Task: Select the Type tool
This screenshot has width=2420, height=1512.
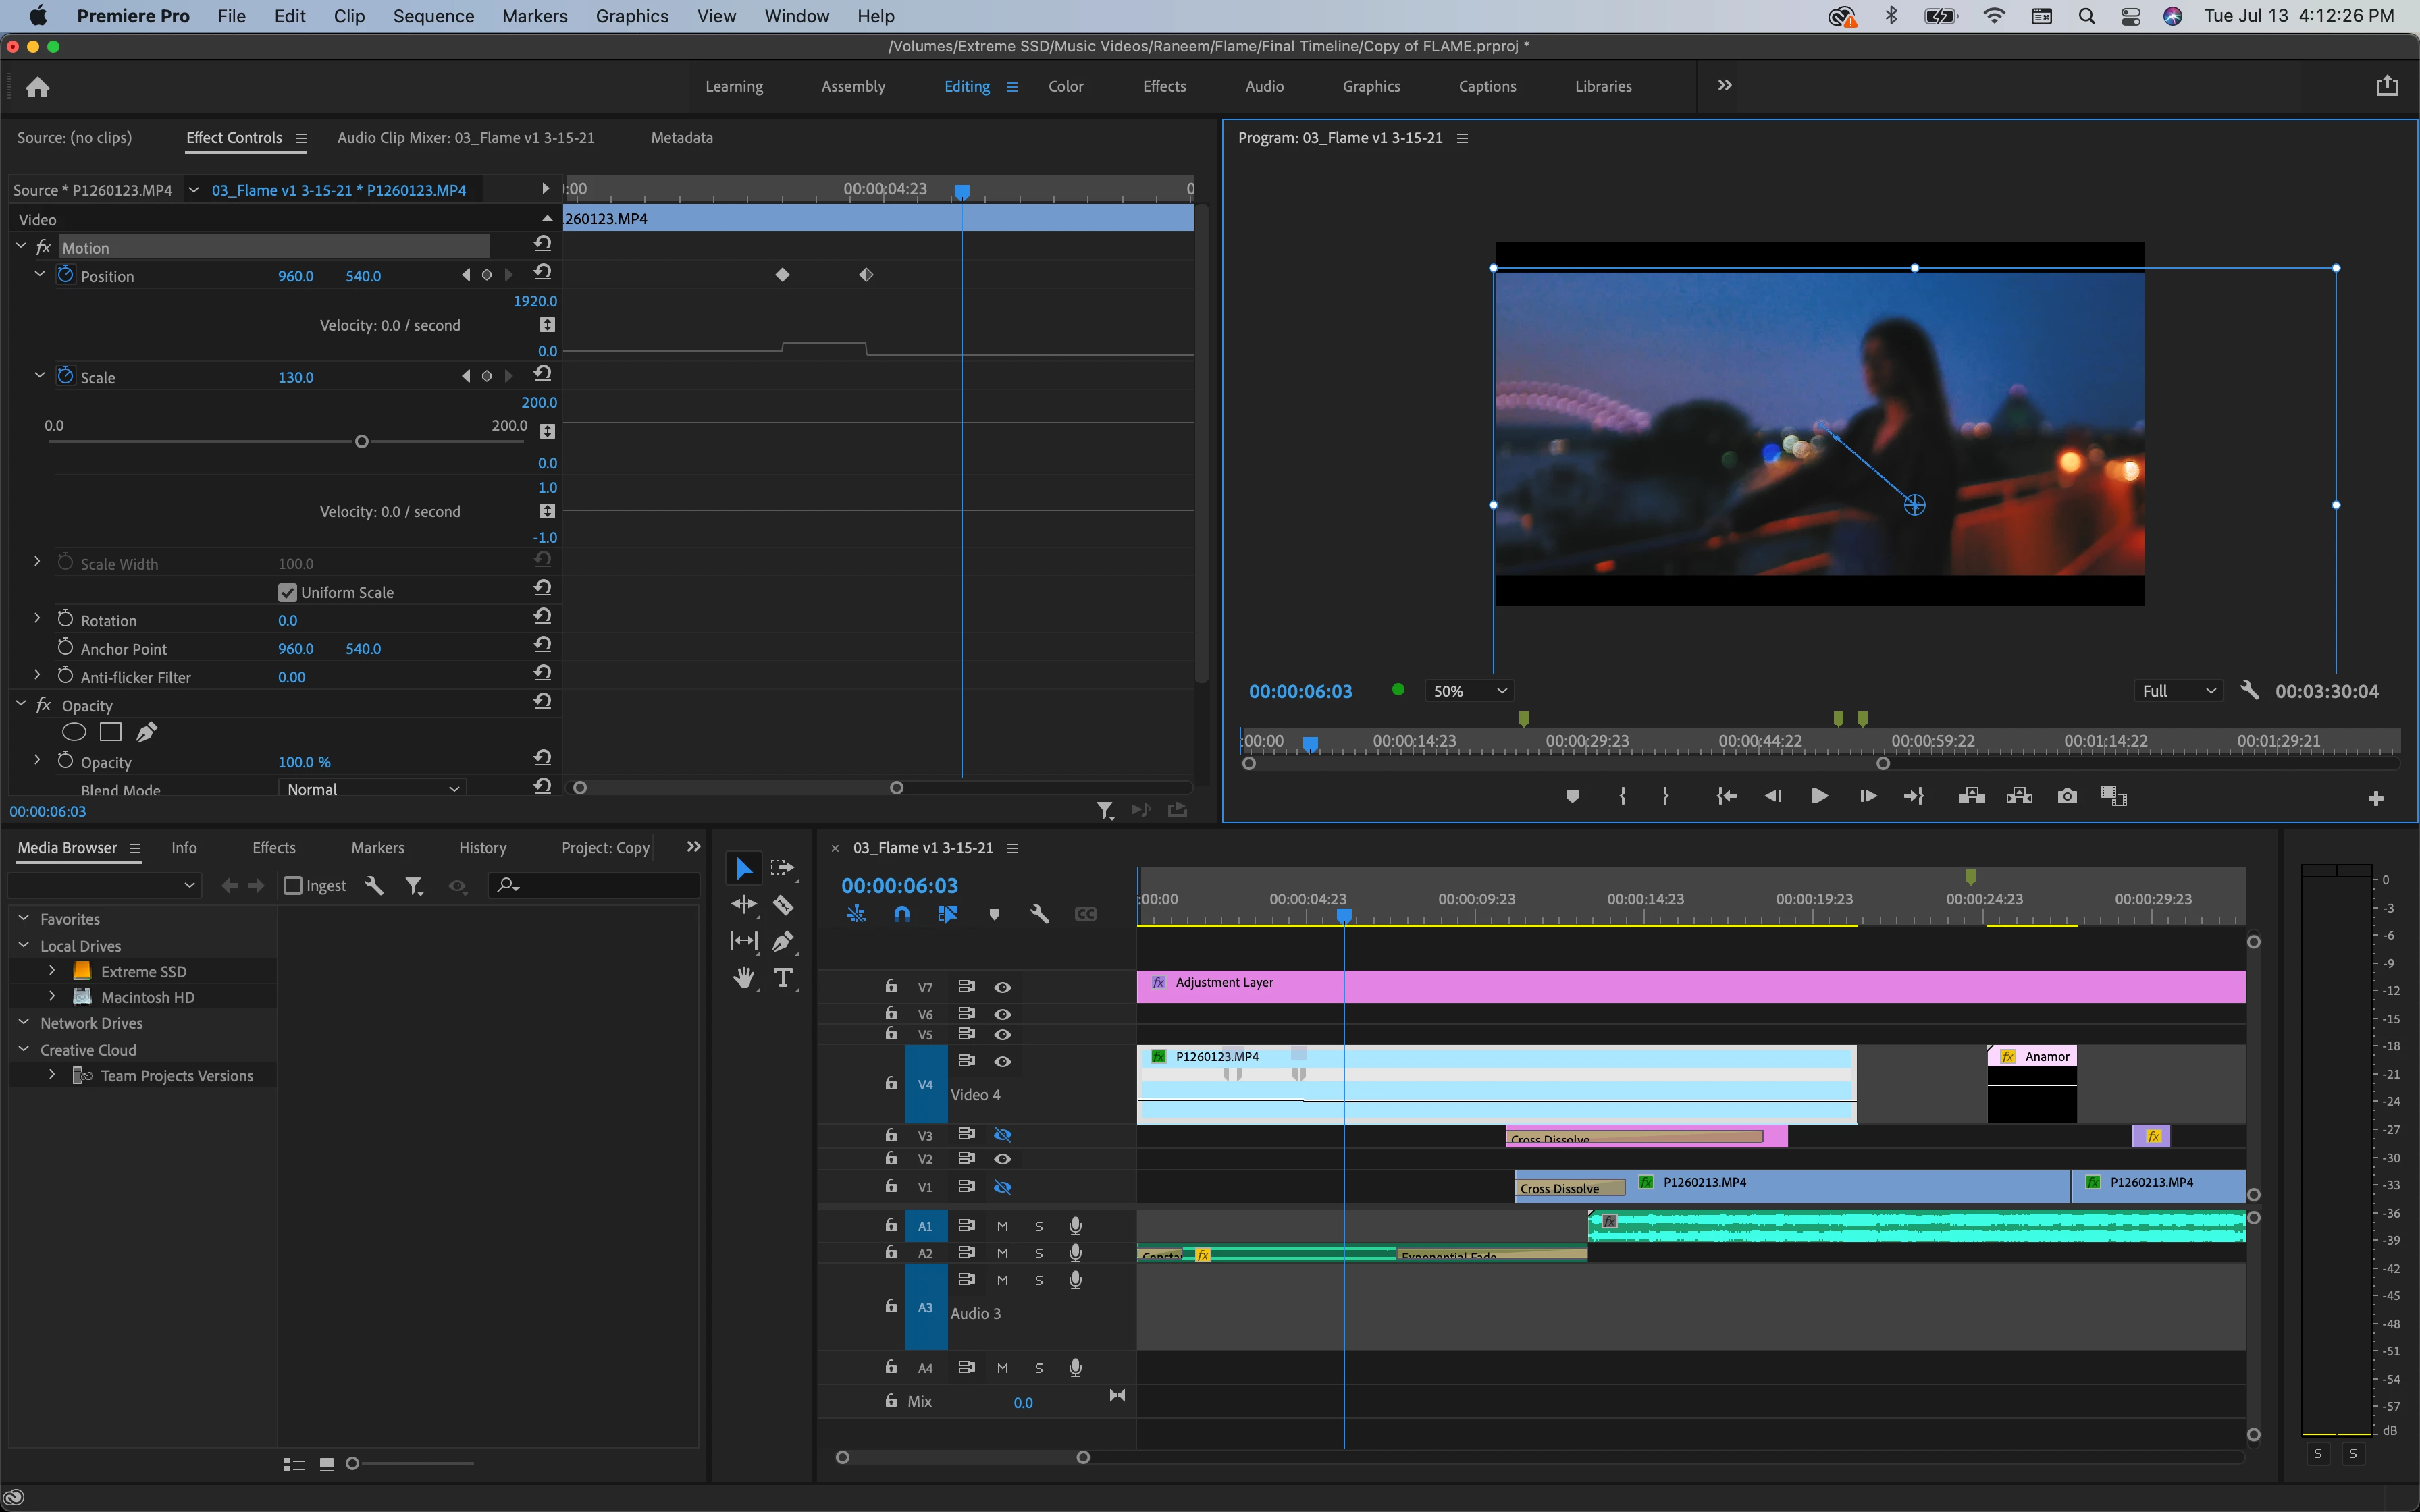Action: (x=783, y=978)
